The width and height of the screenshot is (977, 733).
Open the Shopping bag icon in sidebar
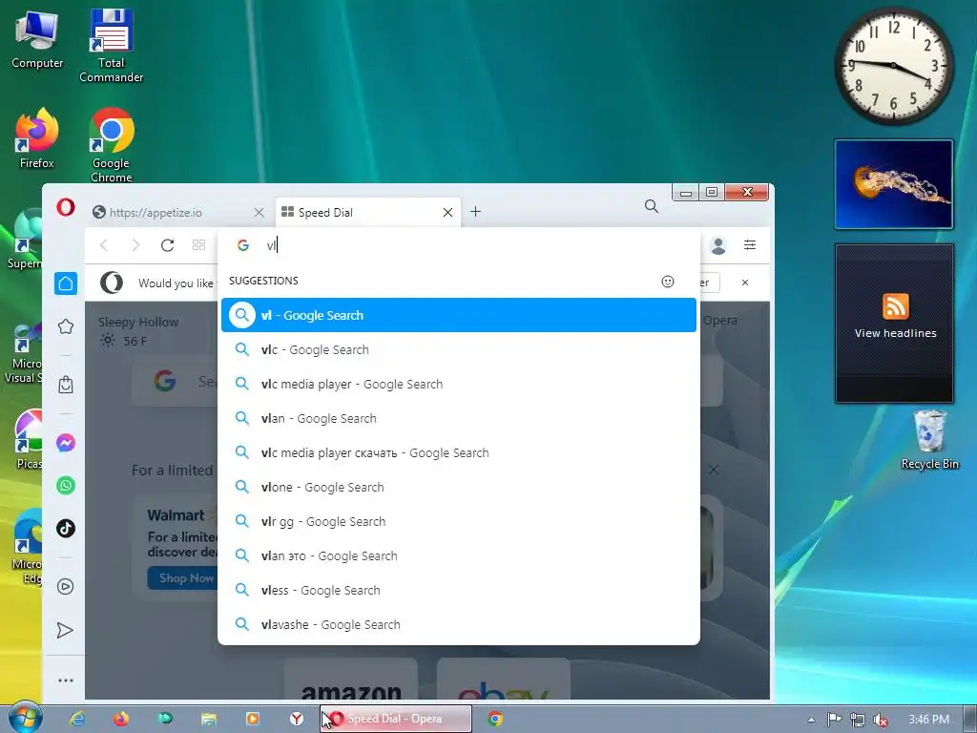66,385
